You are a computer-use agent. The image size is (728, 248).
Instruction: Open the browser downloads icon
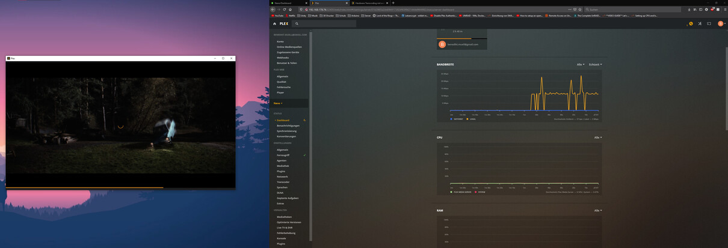tap(689, 10)
